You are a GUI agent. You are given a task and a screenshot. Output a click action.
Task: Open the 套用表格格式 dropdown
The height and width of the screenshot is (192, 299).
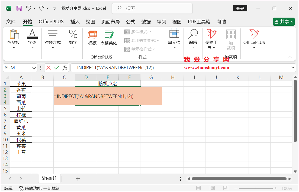(142, 41)
